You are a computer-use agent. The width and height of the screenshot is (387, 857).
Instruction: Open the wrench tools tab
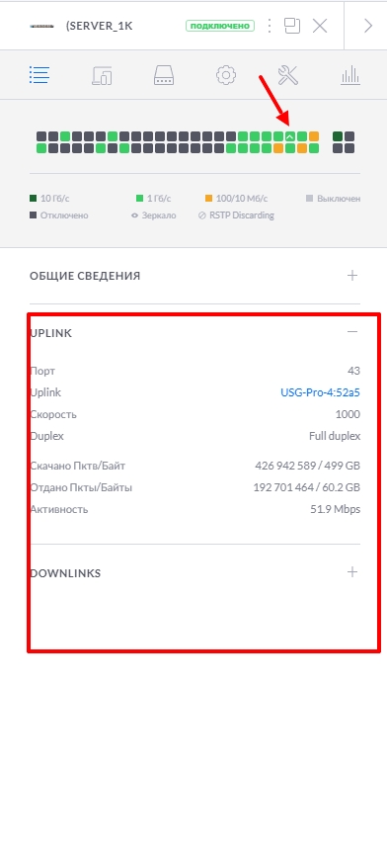287,75
